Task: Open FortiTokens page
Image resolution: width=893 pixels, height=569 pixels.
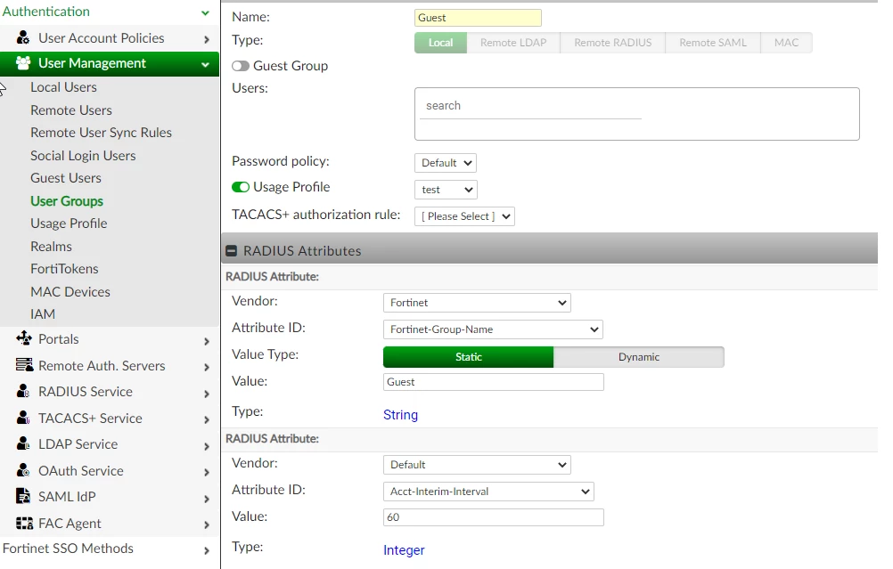Action: click(64, 269)
